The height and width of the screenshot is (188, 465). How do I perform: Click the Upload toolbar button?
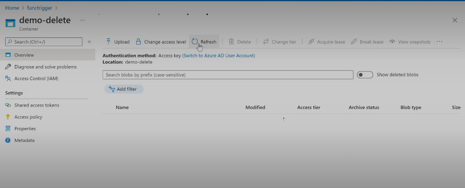[118, 42]
